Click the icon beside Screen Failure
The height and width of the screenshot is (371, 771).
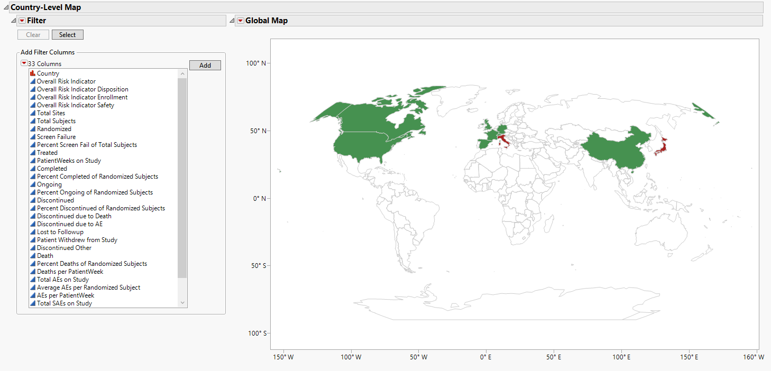click(33, 137)
